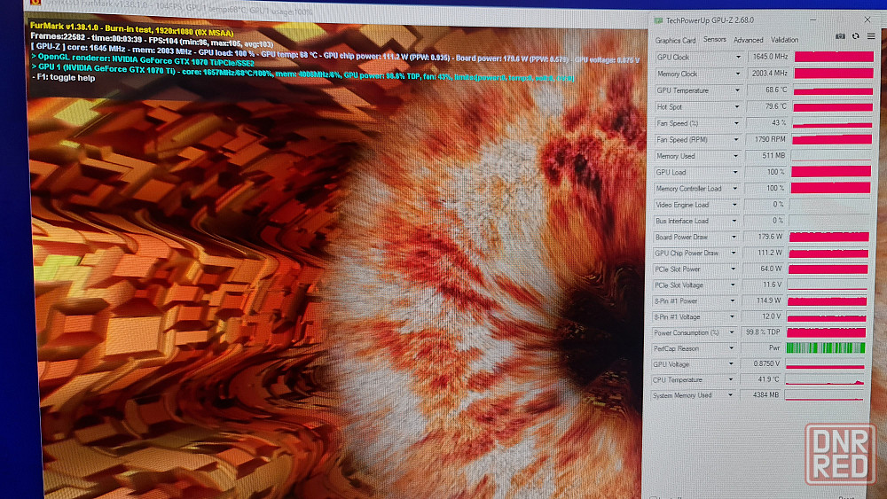Select the Validation tab
887x499 pixels.
[x=784, y=40]
